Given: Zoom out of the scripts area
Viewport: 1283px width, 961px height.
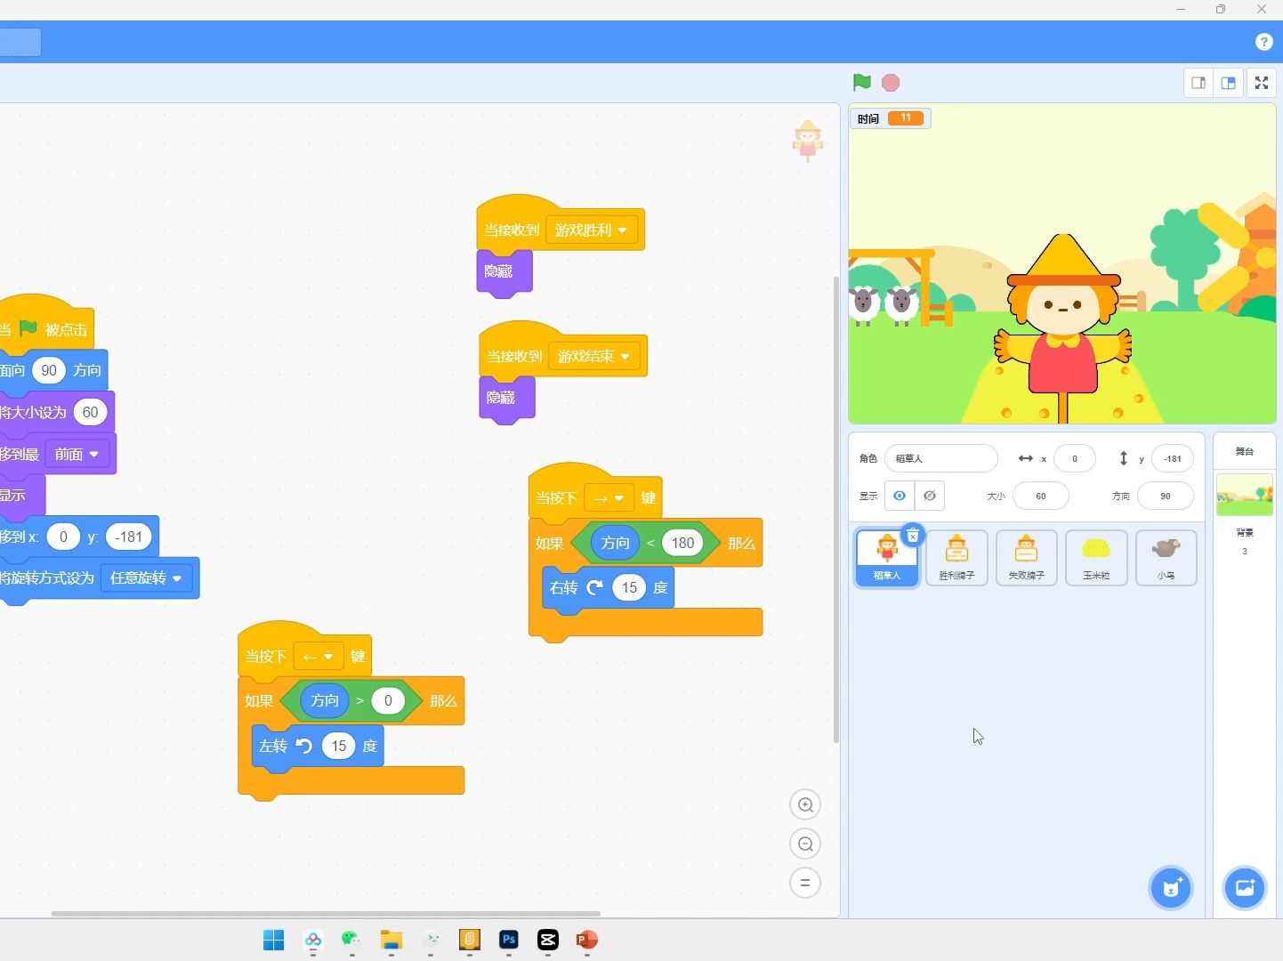Looking at the screenshot, I should 805,844.
